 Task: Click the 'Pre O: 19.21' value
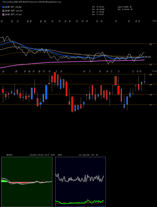click(x=98, y=7)
